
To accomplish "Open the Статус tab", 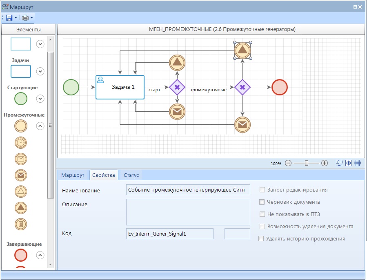I will (131, 175).
